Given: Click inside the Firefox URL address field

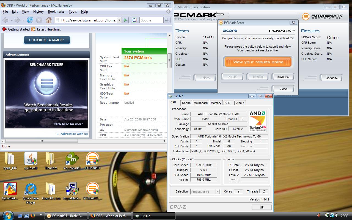Looking at the screenshot, I should point(89,20).
